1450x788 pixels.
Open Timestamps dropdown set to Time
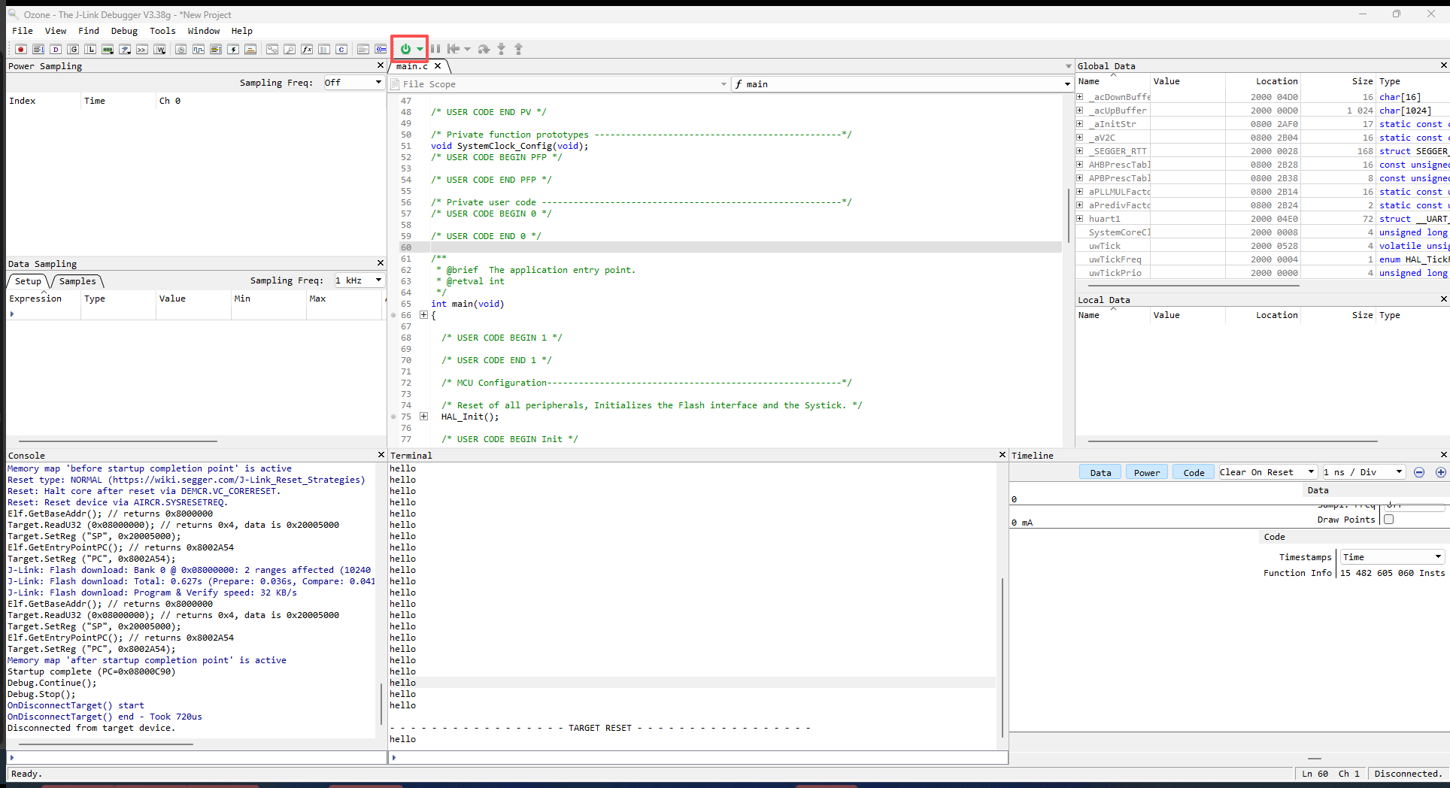pos(1392,557)
